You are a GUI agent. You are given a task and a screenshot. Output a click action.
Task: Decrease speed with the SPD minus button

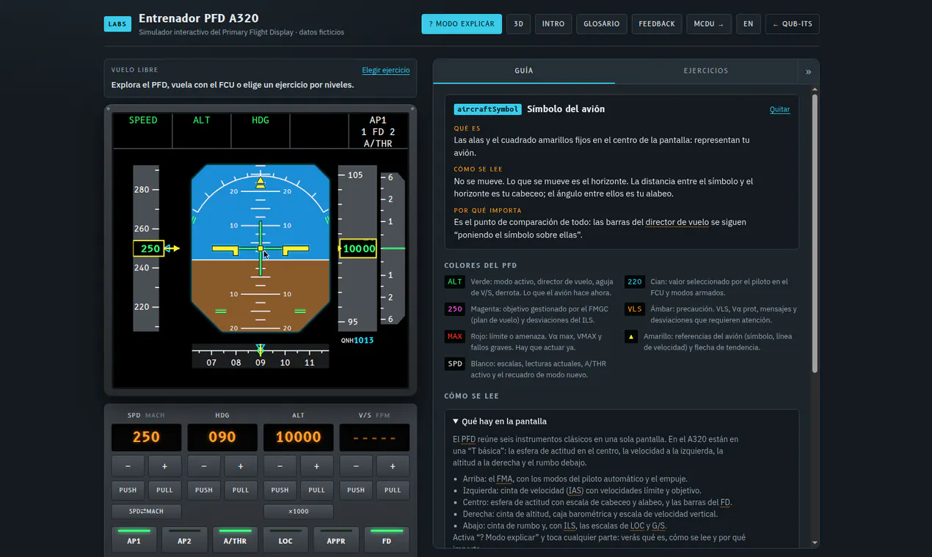point(128,466)
